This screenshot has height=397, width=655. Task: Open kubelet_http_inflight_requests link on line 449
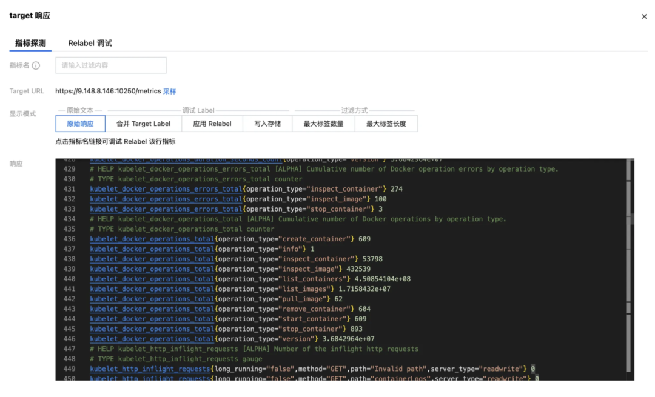[150, 369]
